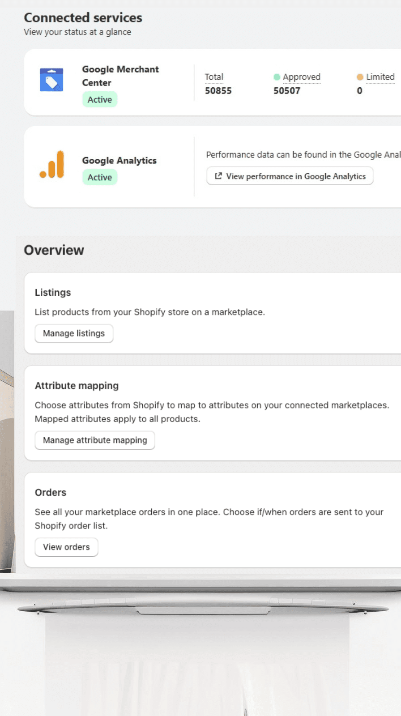This screenshot has width=401, height=716.
Task: Select the Google Analytics title
Action: click(119, 160)
